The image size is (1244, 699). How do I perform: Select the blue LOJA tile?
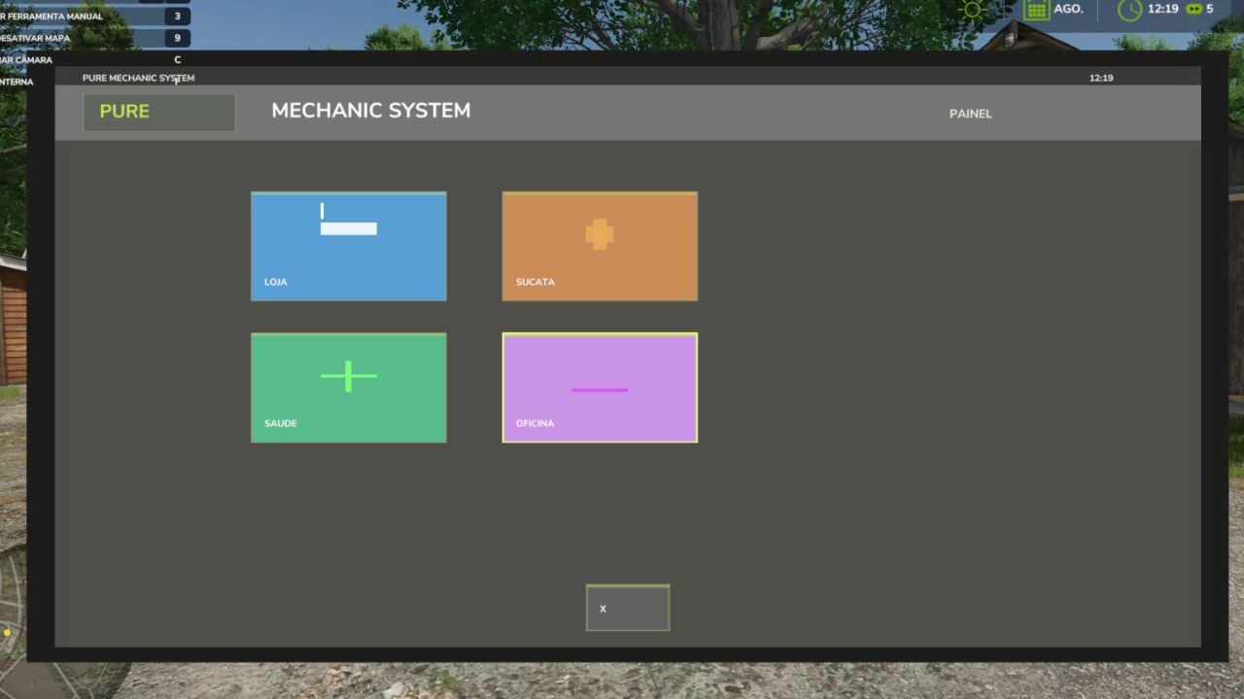point(348,246)
